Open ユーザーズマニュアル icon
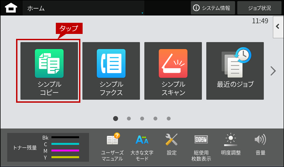284x167 pixels. (x=112, y=147)
